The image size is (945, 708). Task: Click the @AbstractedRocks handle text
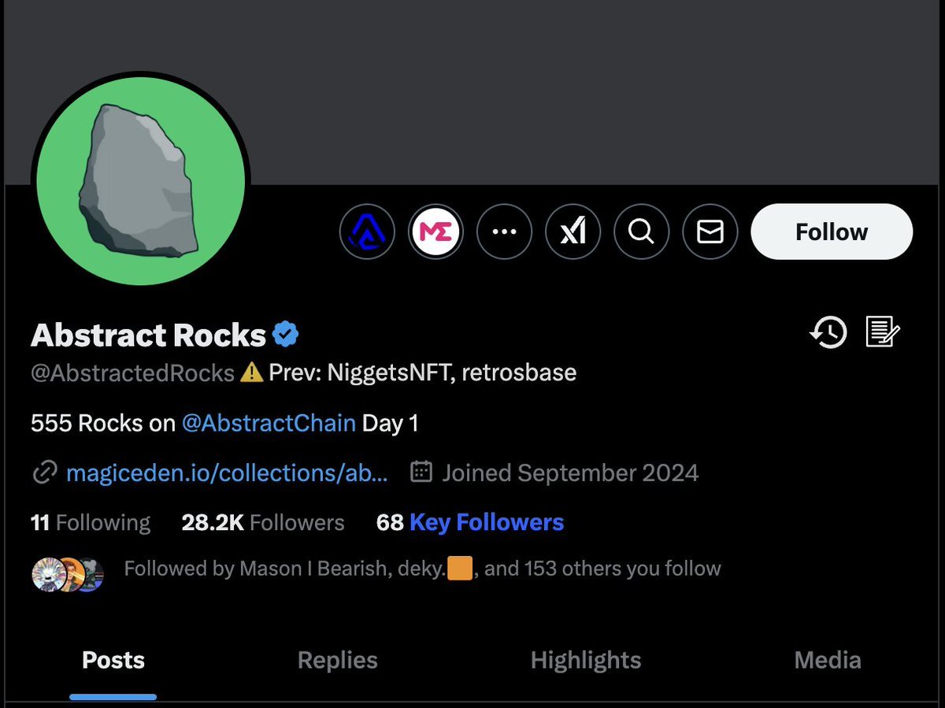pos(132,373)
